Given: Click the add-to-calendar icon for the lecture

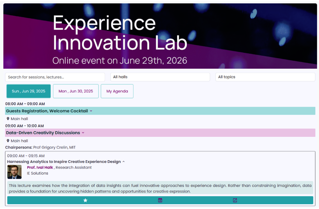Looking at the screenshot, I should (x=160, y=200).
